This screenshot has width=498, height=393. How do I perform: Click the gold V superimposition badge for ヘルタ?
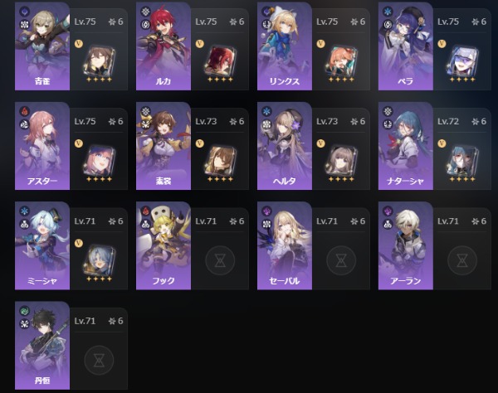click(x=320, y=143)
